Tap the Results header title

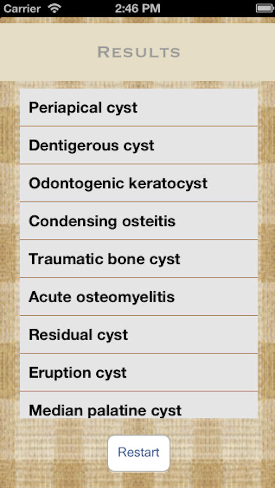pyautogui.click(x=137, y=52)
